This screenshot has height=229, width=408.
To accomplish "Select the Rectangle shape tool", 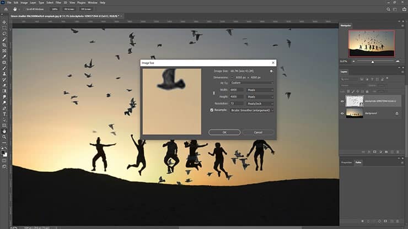I will click(4, 126).
